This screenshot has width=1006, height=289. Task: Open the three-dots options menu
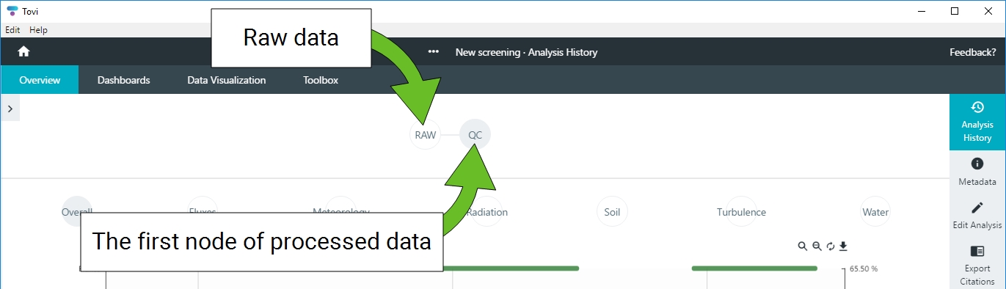pyautogui.click(x=434, y=52)
